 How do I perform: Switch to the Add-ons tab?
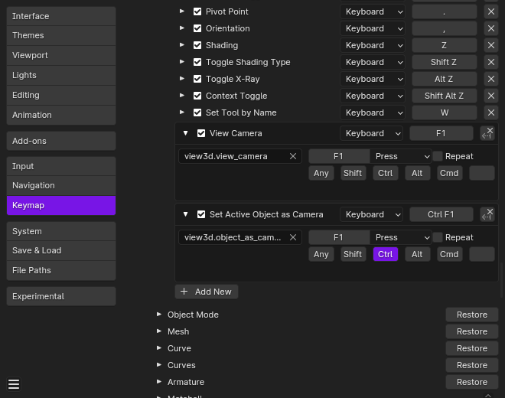[61, 141]
